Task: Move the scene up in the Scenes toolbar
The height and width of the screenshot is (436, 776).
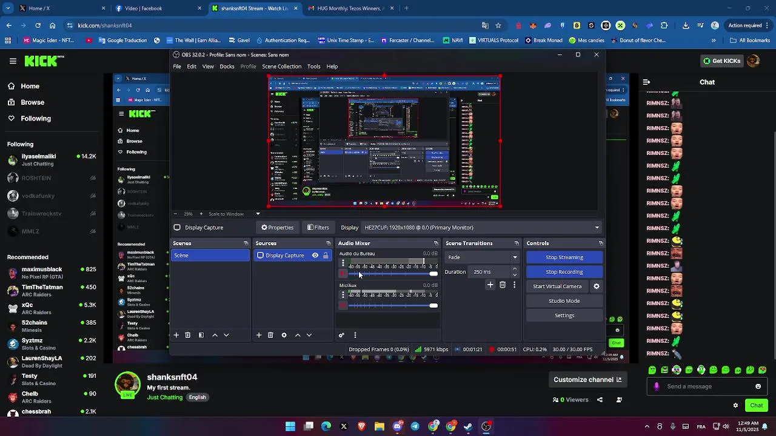Action: [215, 335]
